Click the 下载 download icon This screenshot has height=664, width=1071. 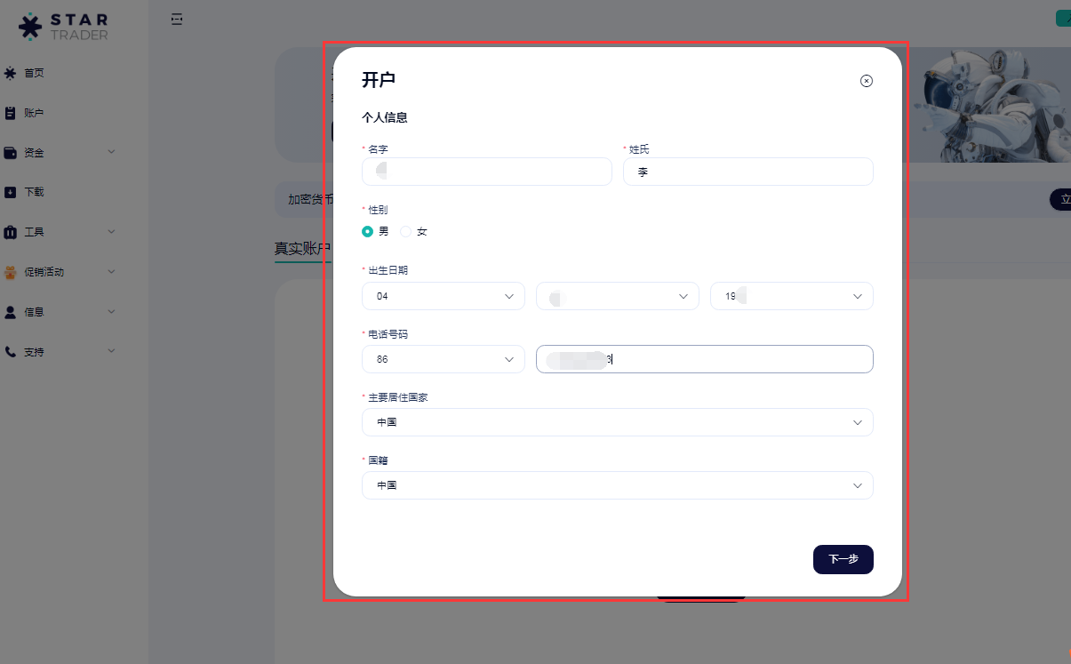10,192
